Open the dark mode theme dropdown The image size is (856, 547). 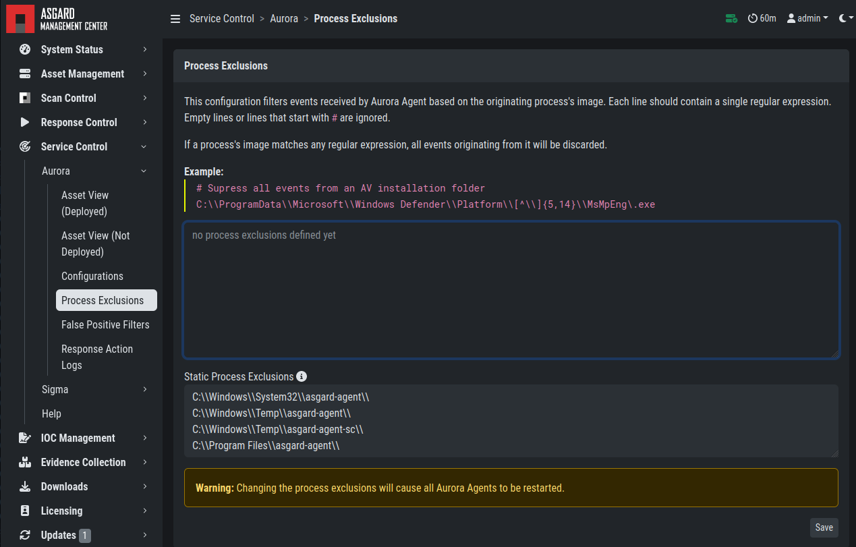point(847,19)
